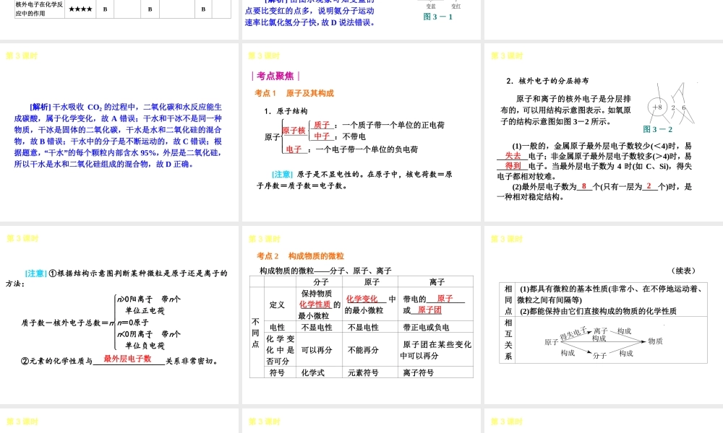The width and height of the screenshot is (723, 433).
Task: Select the 考点2 构成物质的微粒 table slide
Action: click(361, 315)
